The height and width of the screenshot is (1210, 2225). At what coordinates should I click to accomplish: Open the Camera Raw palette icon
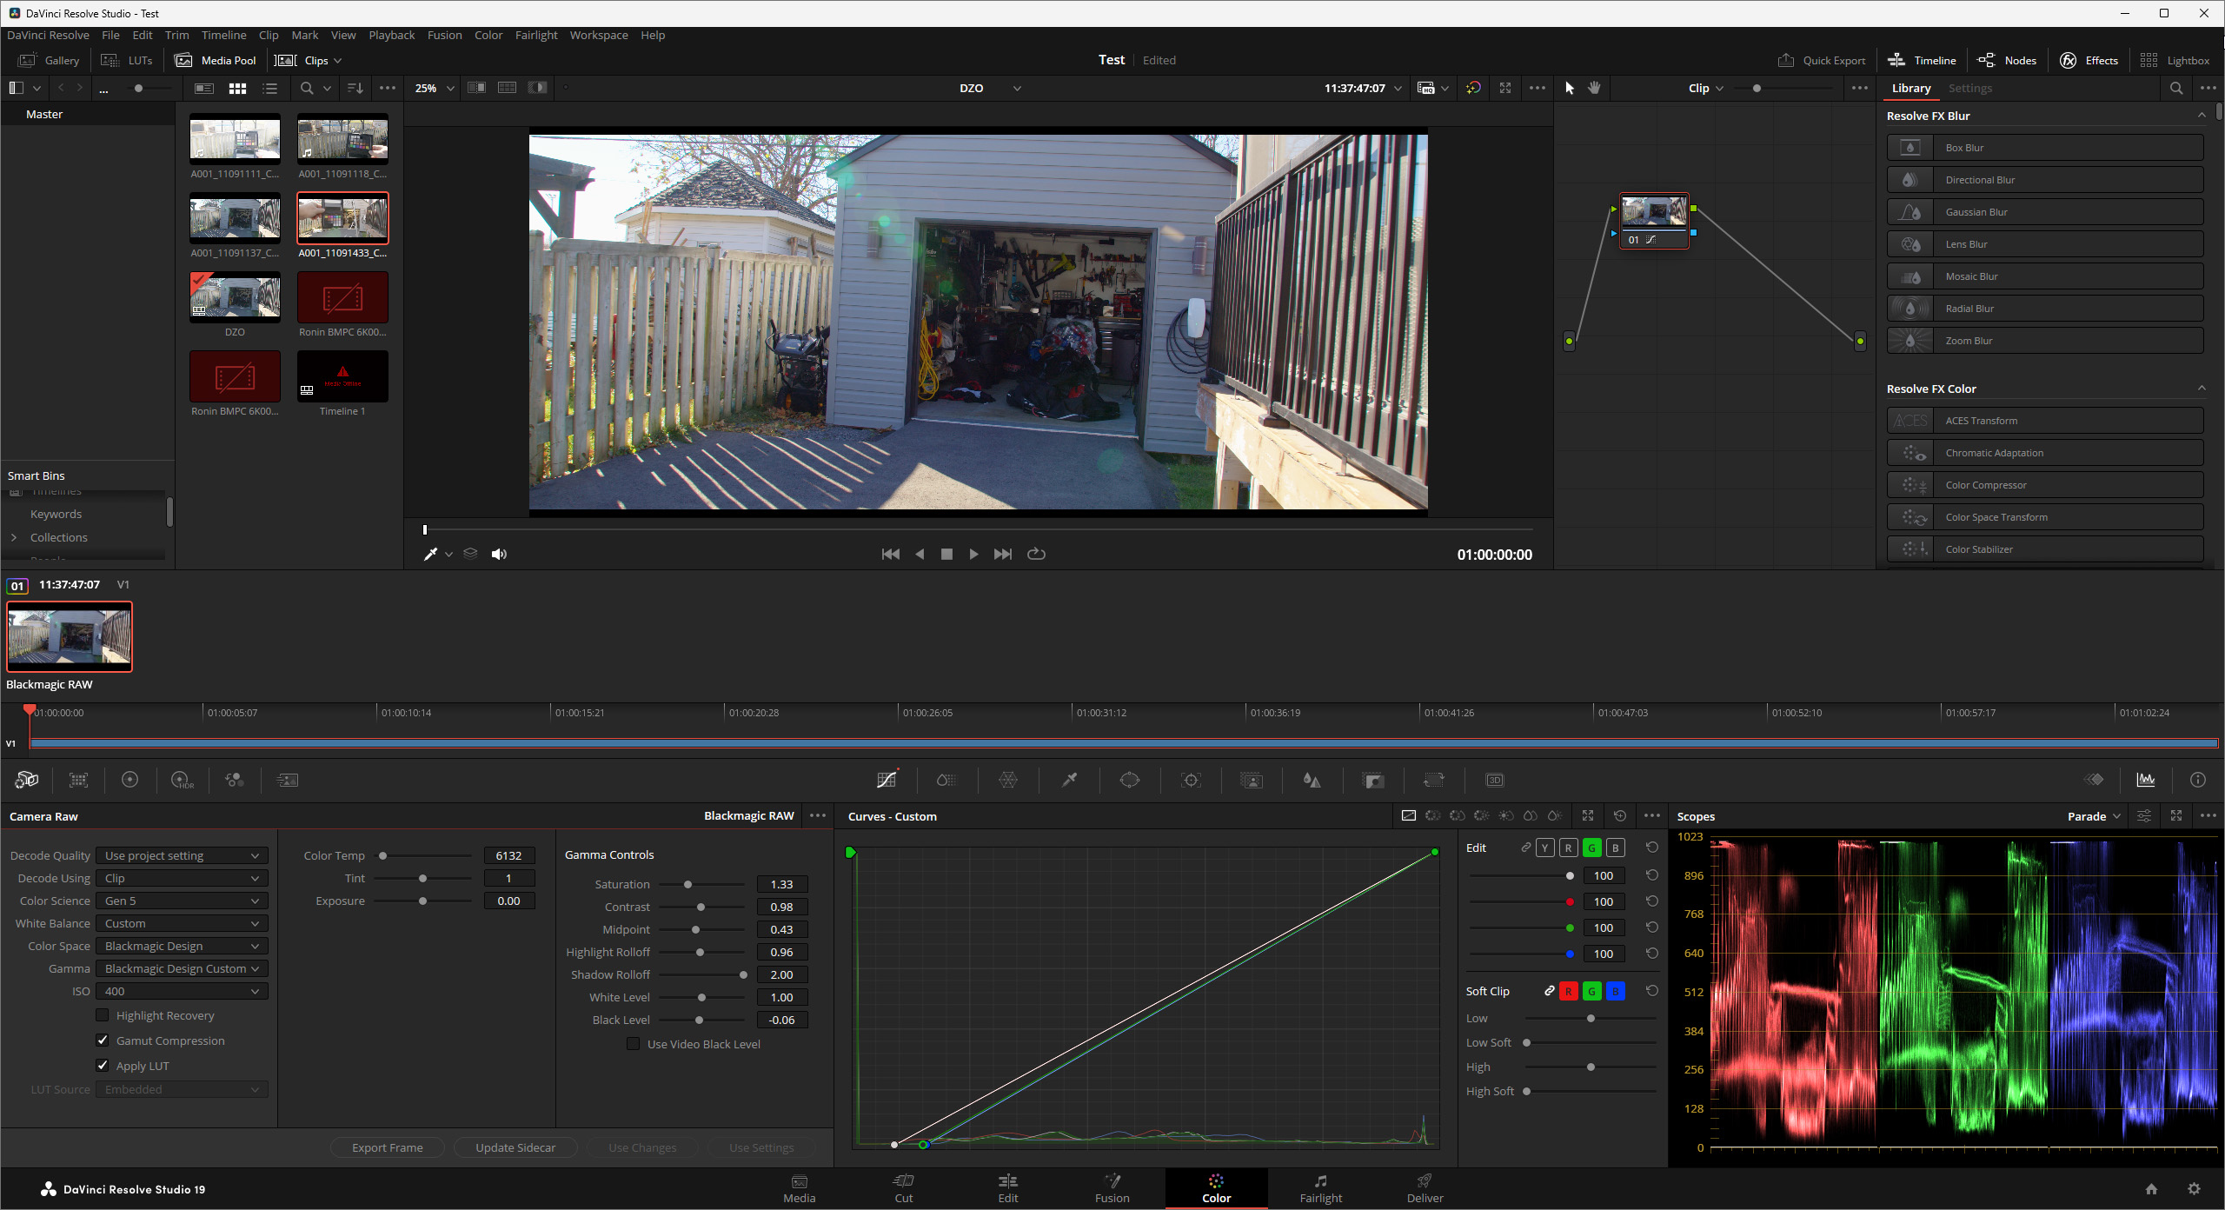click(x=27, y=780)
